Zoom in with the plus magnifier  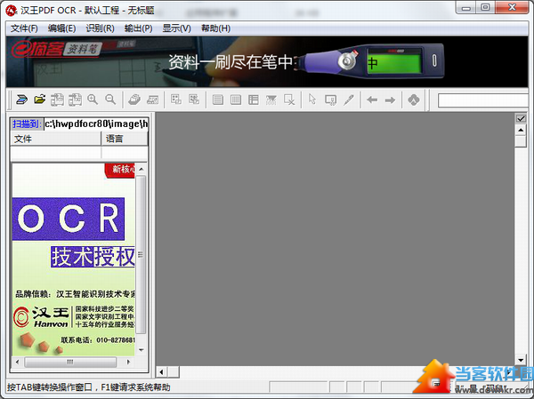[x=93, y=100]
